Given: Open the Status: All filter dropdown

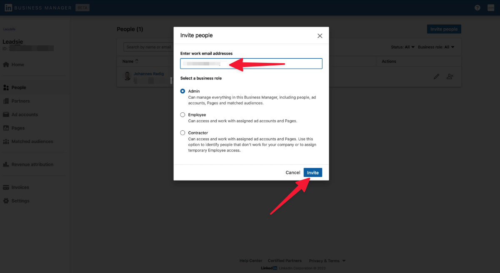Looking at the screenshot, I should click(x=402, y=47).
